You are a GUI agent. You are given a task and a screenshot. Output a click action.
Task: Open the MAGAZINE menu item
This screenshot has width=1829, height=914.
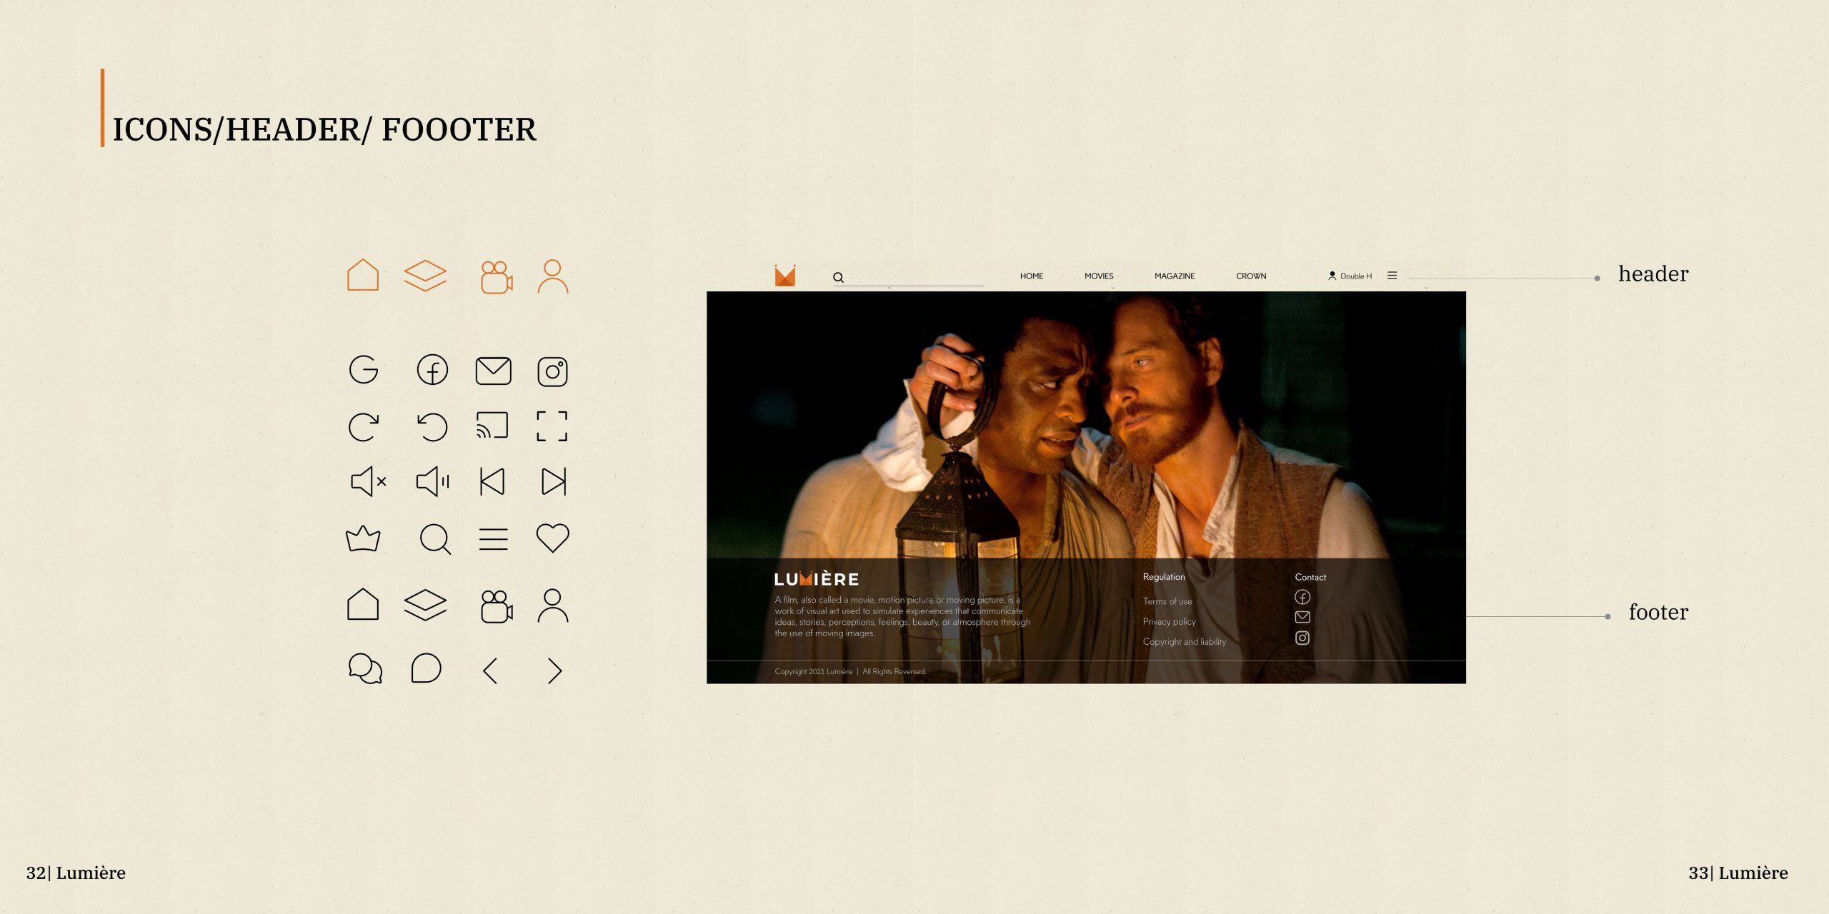point(1175,276)
